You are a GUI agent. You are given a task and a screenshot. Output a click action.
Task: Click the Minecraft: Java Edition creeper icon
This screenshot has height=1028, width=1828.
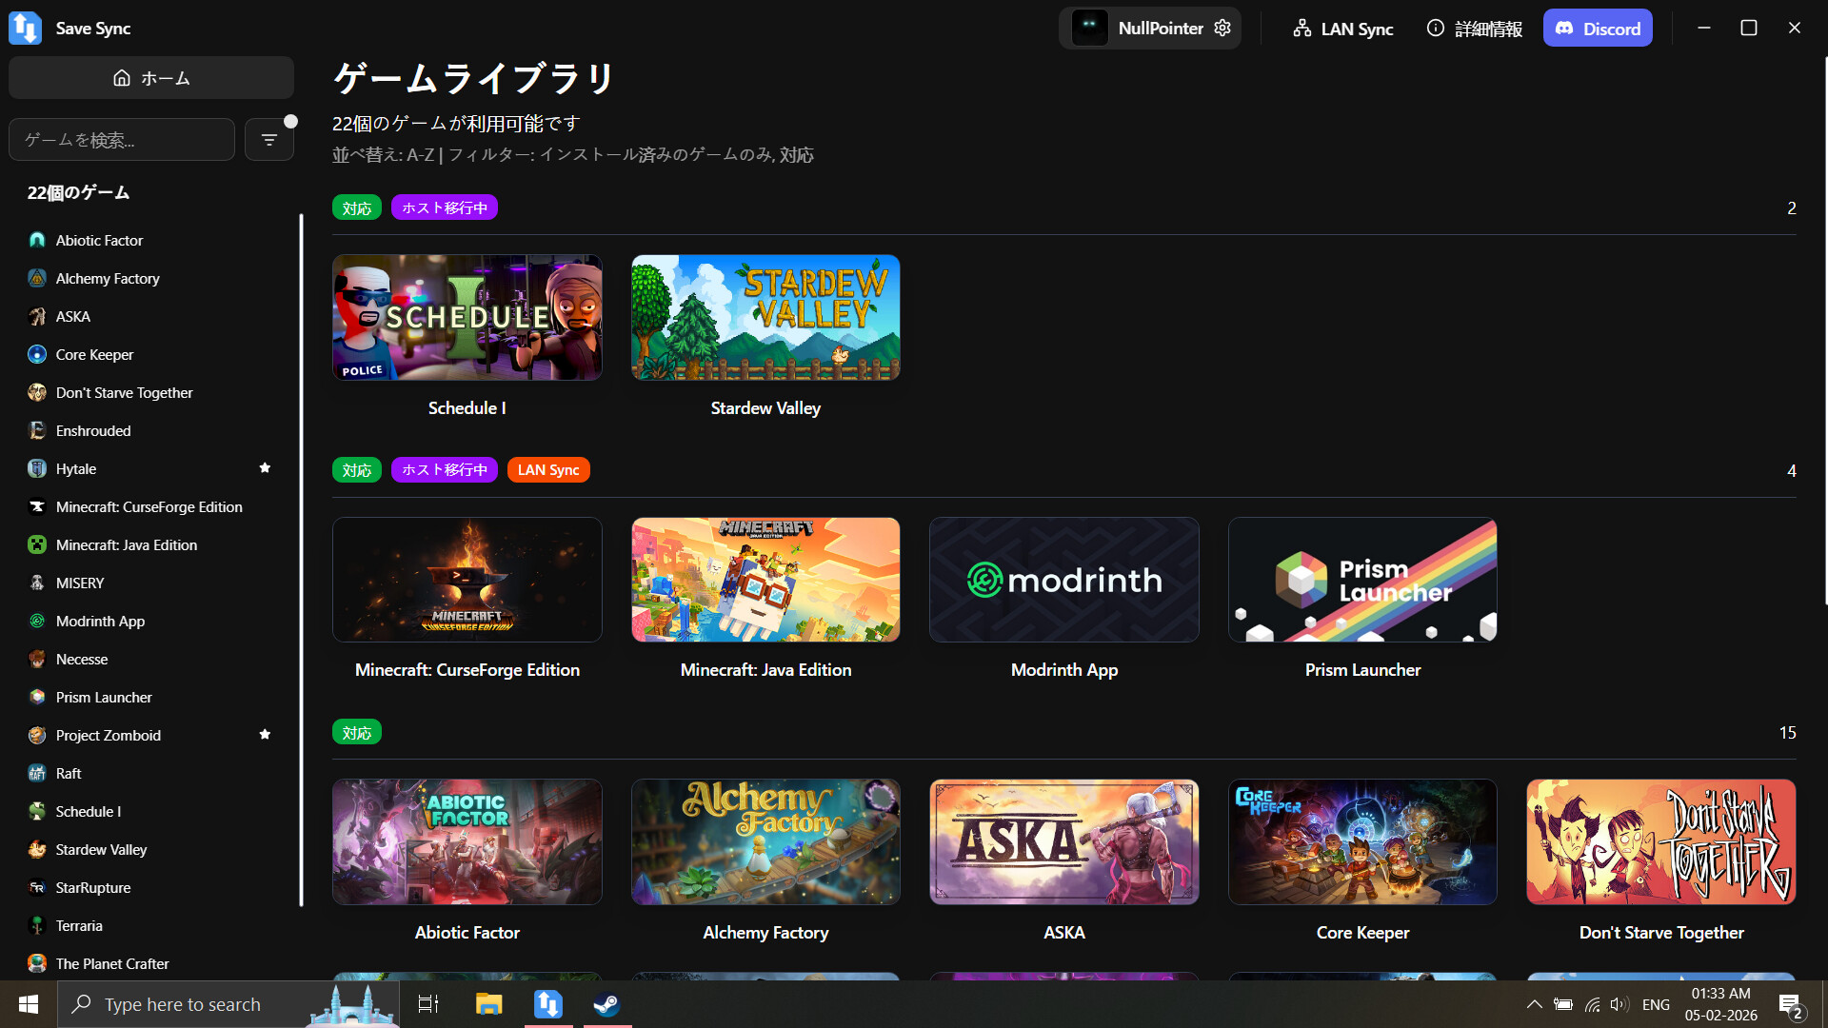tap(37, 544)
